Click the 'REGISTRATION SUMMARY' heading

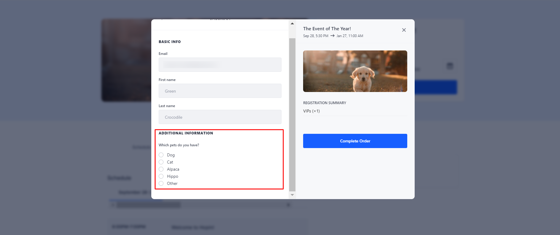(324, 103)
